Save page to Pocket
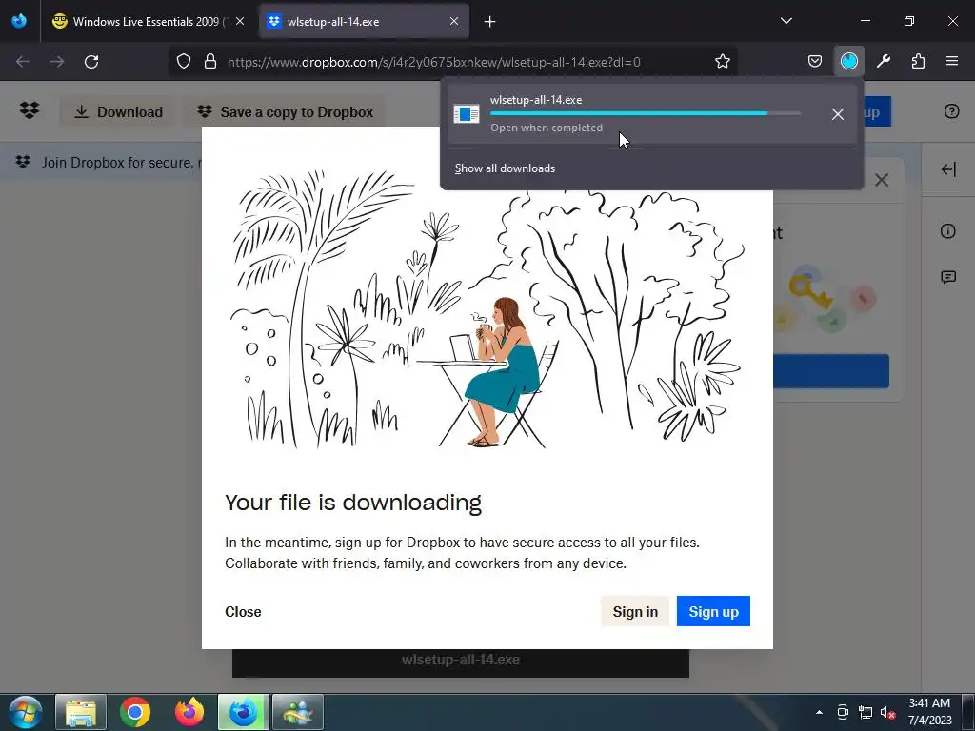Screen dimensions: 975x731 [815, 62]
